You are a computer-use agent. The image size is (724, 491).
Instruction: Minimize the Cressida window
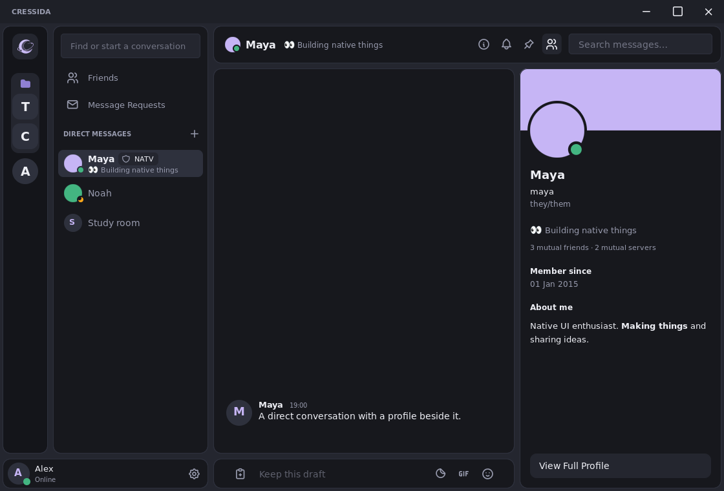646,12
